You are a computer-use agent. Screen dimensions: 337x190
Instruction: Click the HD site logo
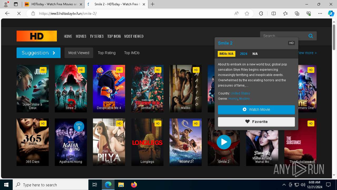(37, 36)
